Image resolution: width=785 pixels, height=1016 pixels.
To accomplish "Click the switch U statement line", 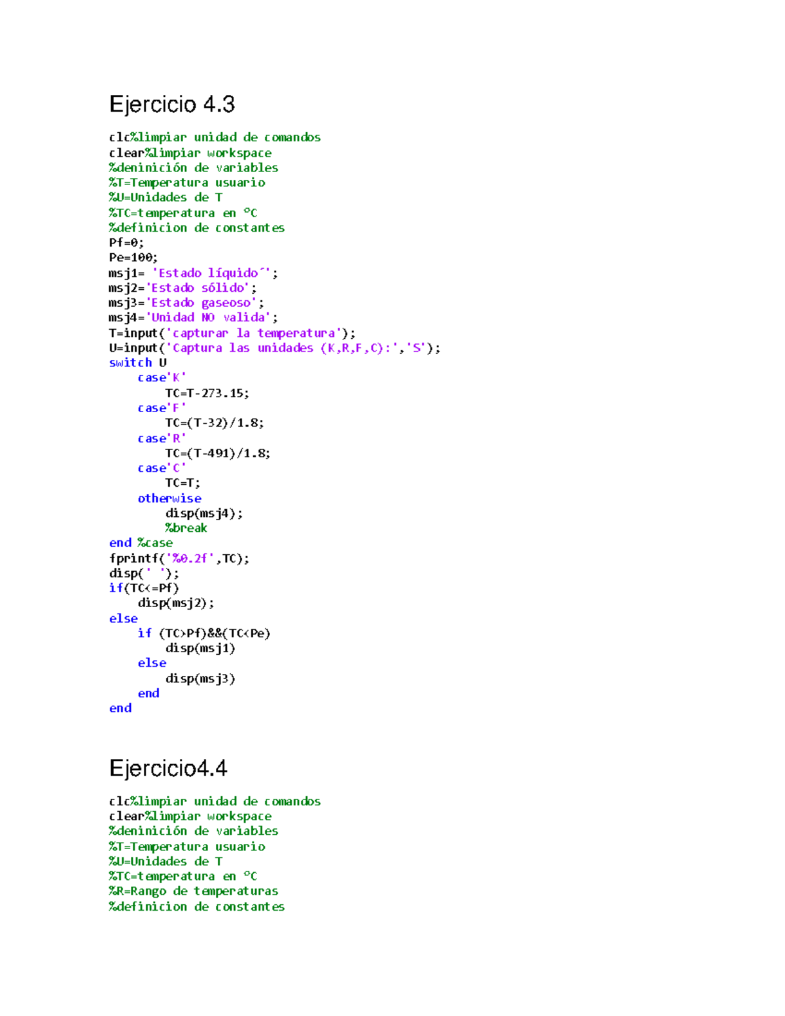I will [x=135, y=363].
